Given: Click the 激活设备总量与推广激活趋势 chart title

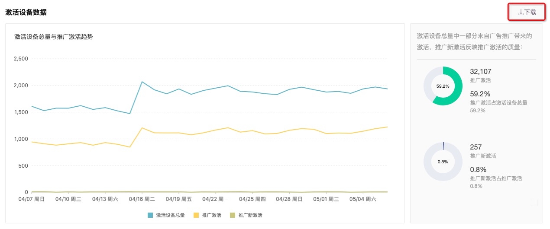Looking at the screenshot, I should pos(54,37).
